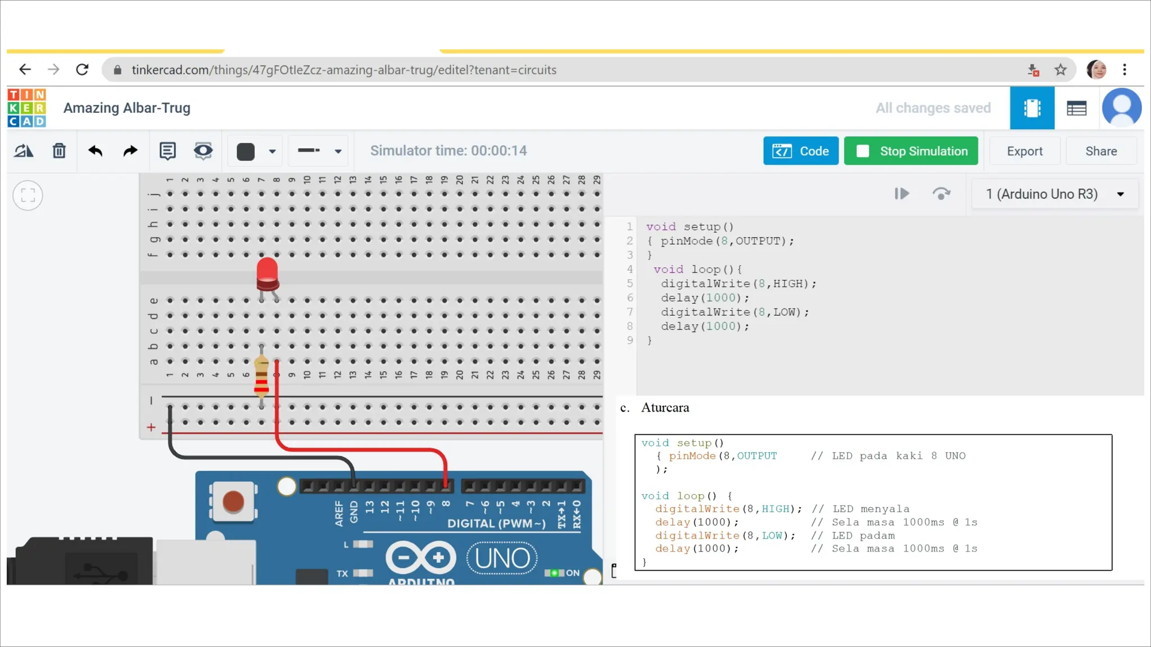The width and height of the screenshot is (1151, 647).
Task: Open the Tinkercad user account avatar
Action: (1122, 108)
